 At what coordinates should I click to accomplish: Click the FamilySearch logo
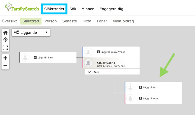click(22, 7)
